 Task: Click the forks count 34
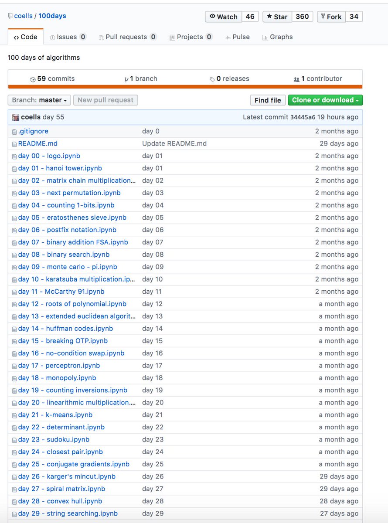tap(354, 17)
